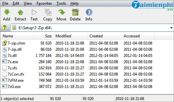Image resolution: width=174 pixels, height=102 pixels.
Task: Select the 7z.dll file name
Action: 12,56
